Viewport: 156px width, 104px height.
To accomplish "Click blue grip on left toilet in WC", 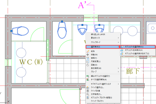I will 11,31.
